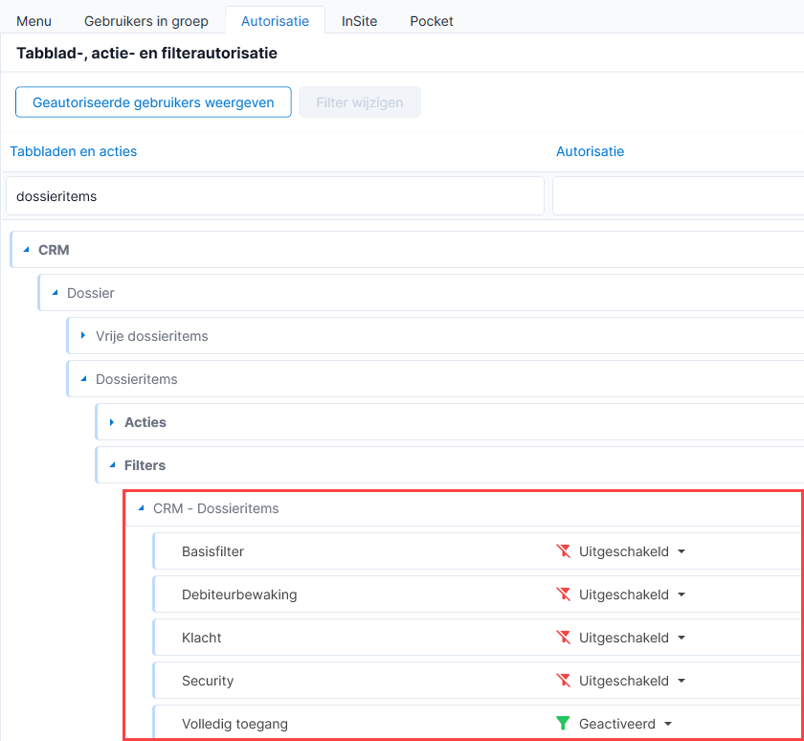Expand the Vrije dossieritems node
The height and width of the screenshot is (741, 804).
pos(83,335)
